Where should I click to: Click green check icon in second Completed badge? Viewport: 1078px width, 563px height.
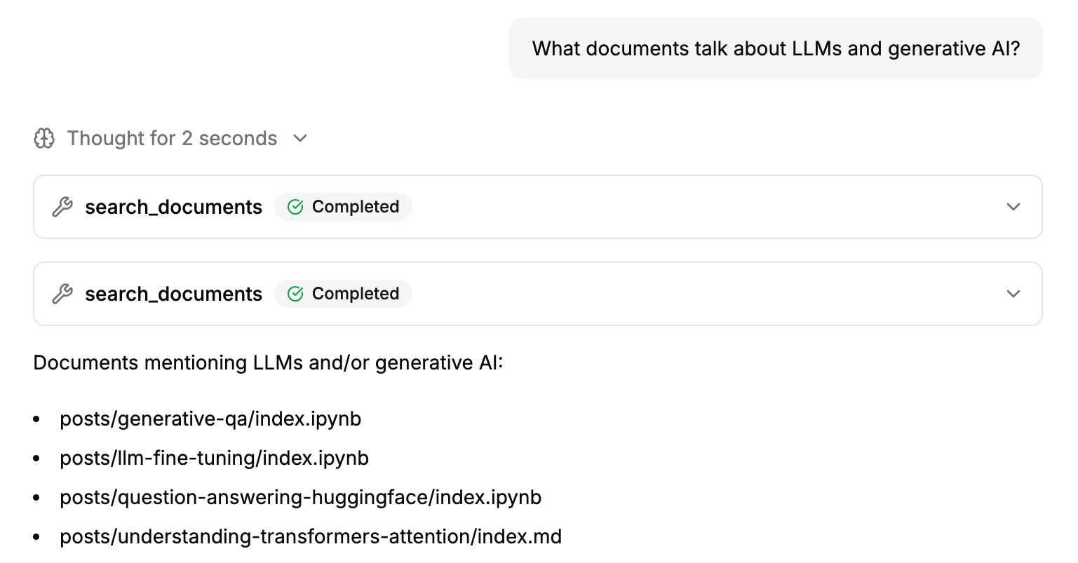295,294
